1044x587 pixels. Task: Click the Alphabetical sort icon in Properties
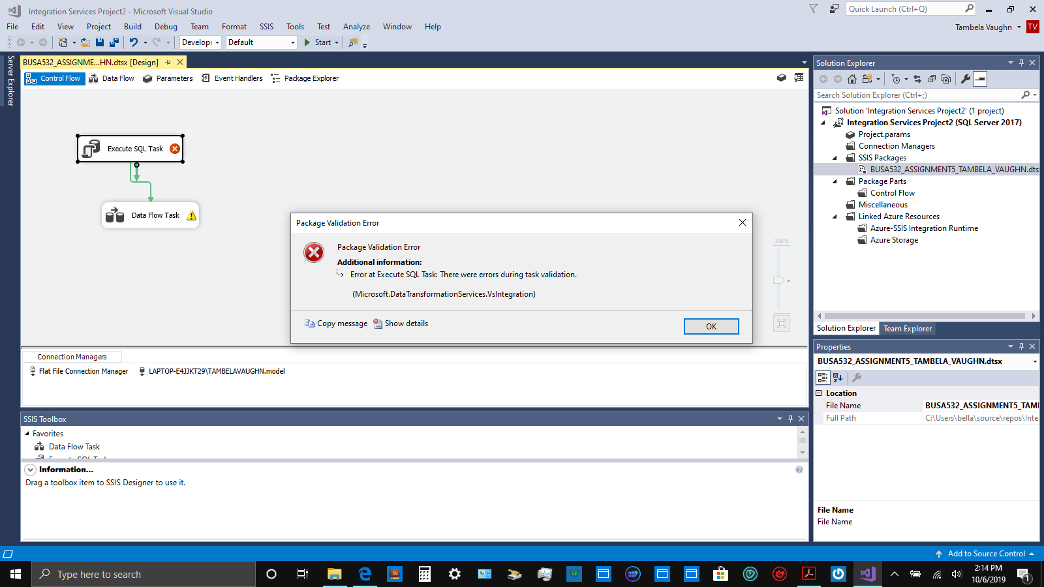click(838, 378)
